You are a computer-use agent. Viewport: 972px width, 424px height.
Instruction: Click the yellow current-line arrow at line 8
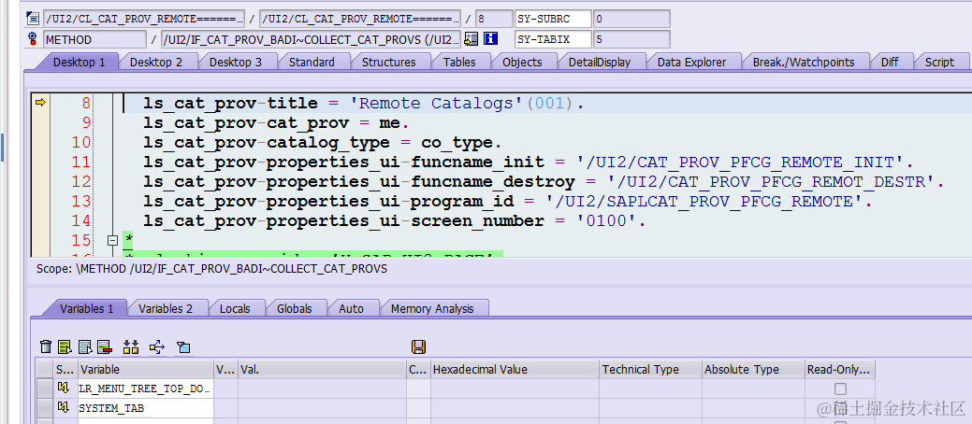pos(41,103)
